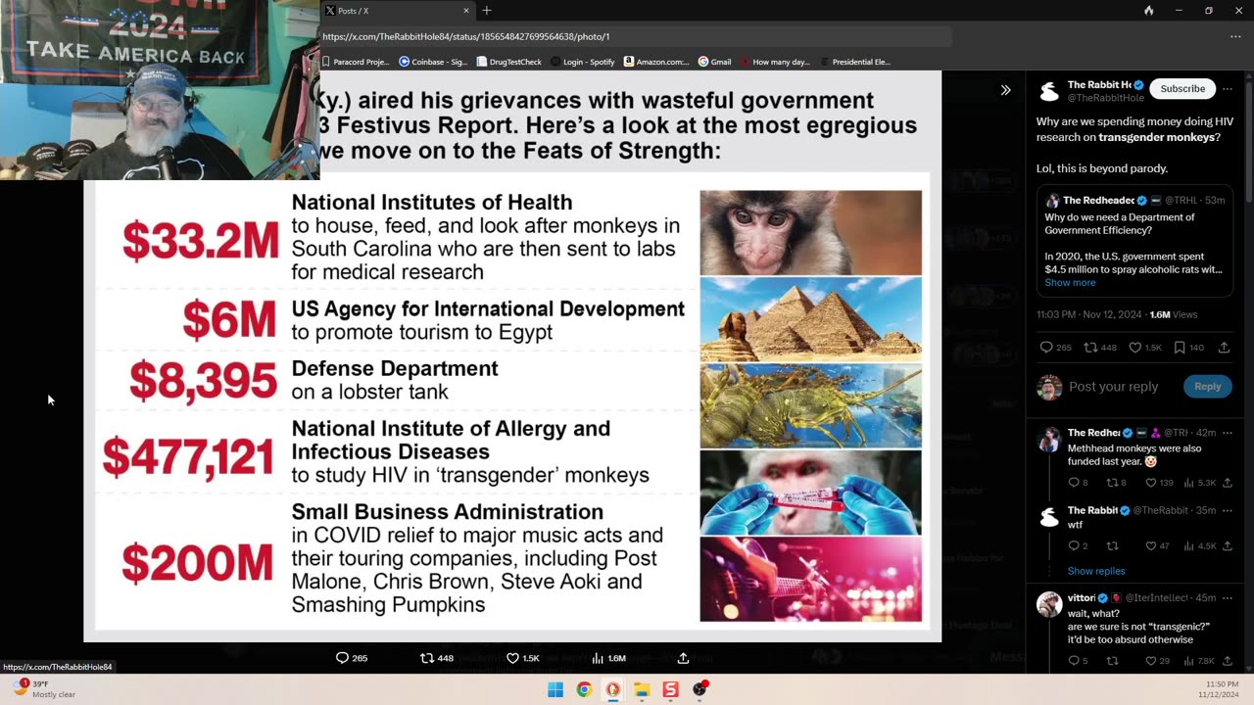1254x705 pixels.
Task: Click the share icon below the photo
Action: pyautogui.click(x=683, y=658)
